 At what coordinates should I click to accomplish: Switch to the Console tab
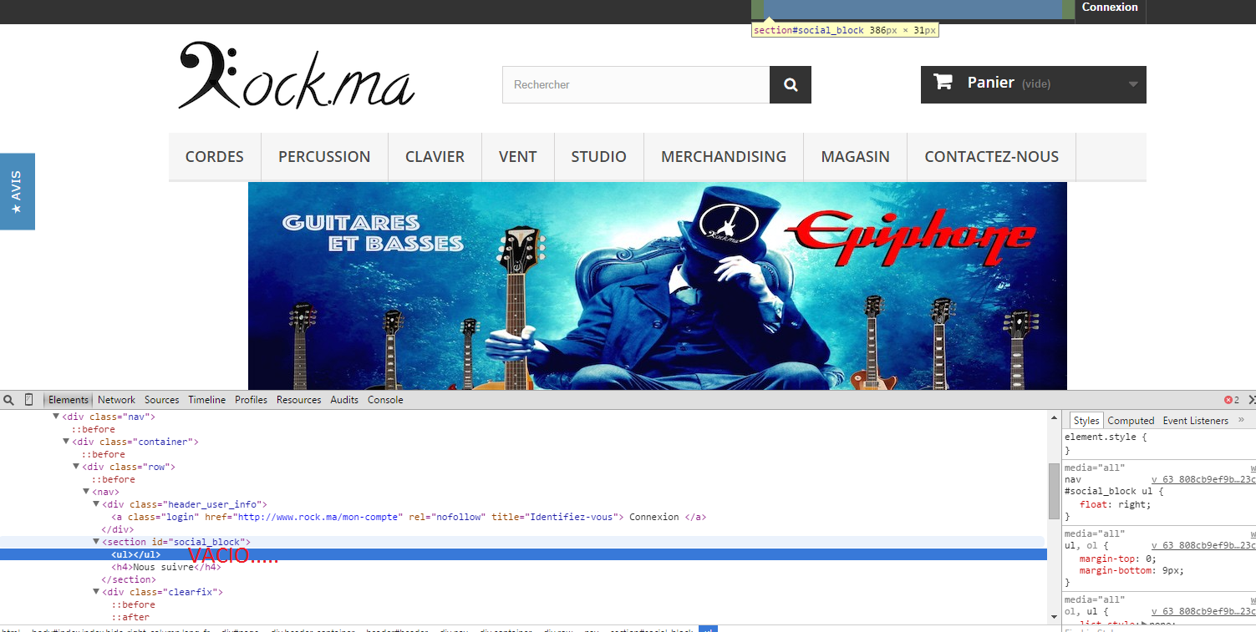pyautogui.click(x=385, y=400)
